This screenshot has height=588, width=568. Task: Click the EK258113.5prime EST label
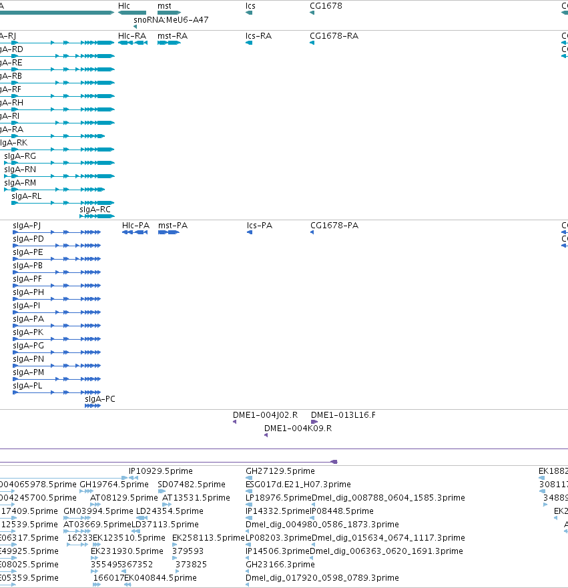tap(208, 538)
